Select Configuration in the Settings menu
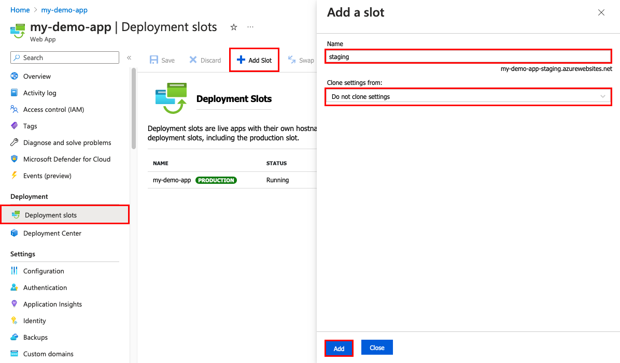Image resolution: width=620 pixels, height=363 pixels. 44,271
